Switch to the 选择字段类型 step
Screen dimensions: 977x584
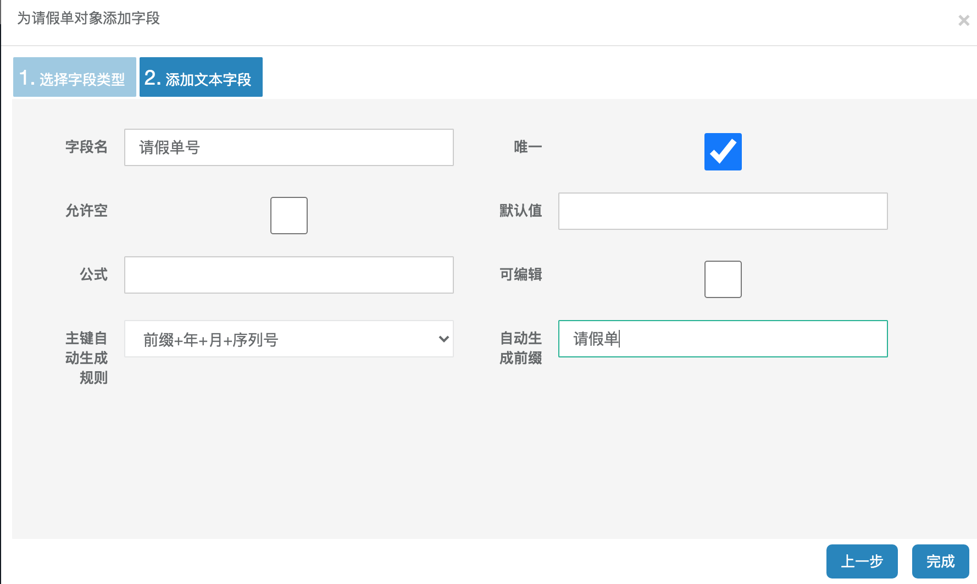[74, 77]
